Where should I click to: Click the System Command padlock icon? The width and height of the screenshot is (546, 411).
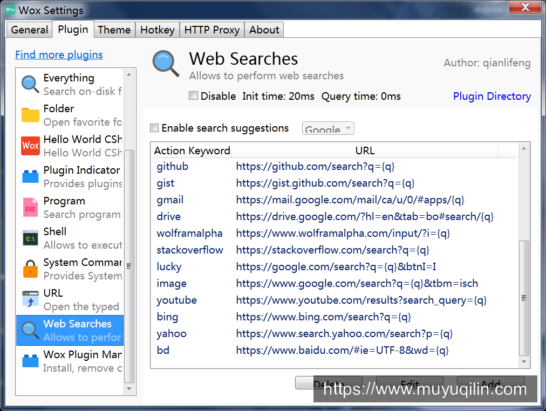[x=30, y=269]
